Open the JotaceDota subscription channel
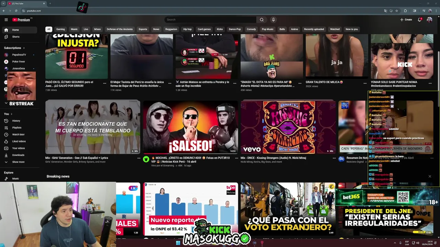Image resolution: width=440 pixels, height=247 pixels. (19, 69)
